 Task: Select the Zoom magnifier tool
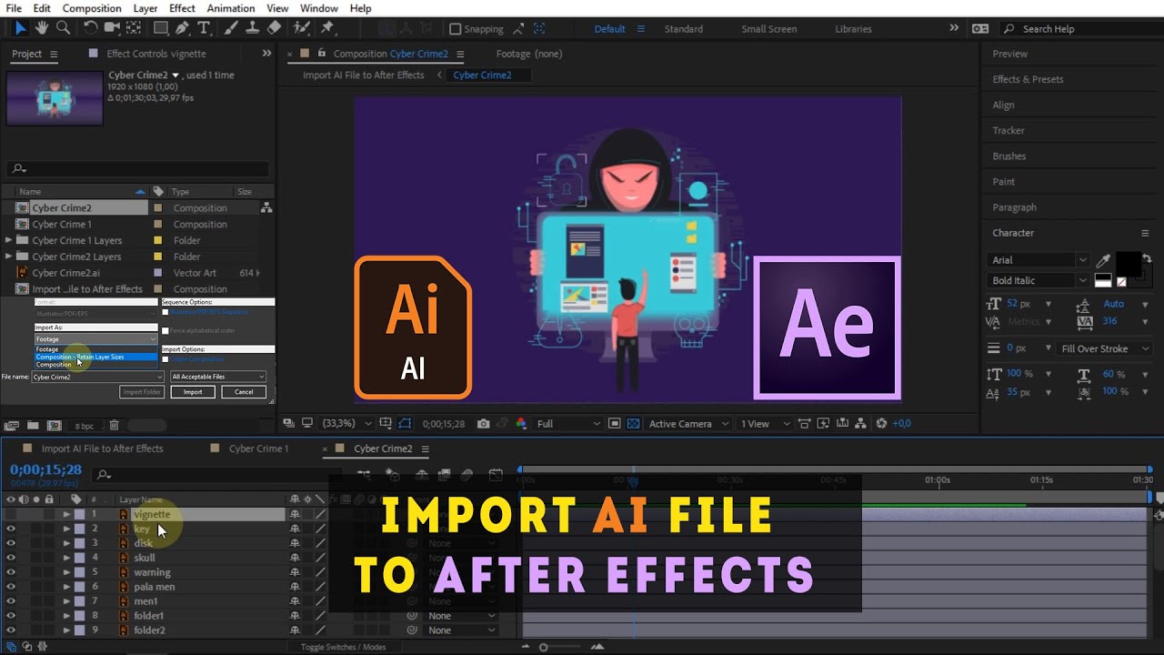[63, 28]
